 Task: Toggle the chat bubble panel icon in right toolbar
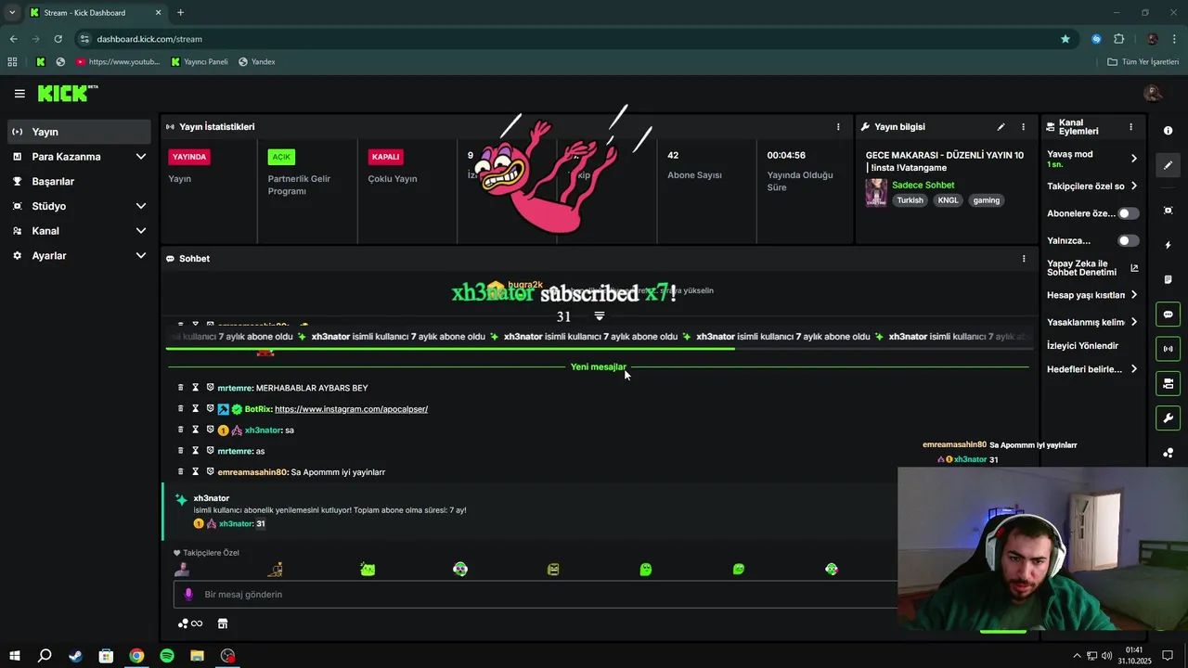coord(1168,315)
